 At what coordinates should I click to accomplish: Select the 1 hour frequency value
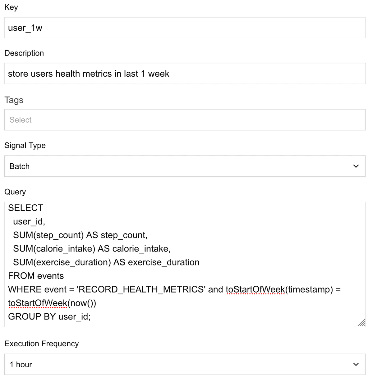[x=21, y=364]
